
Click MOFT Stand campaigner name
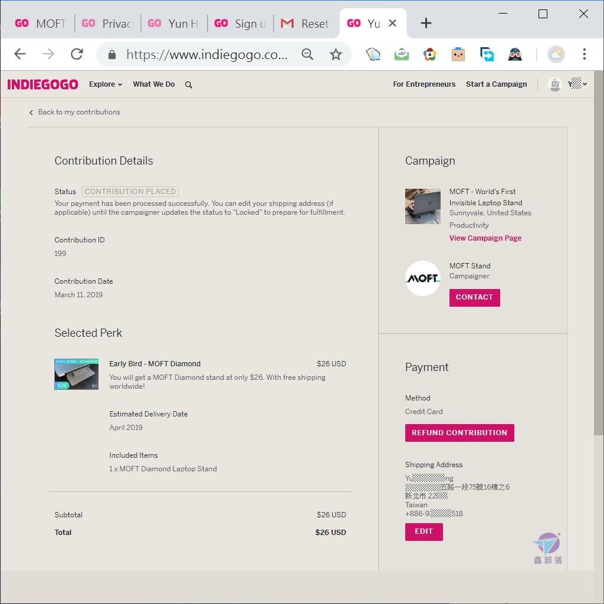coord(470,266)
